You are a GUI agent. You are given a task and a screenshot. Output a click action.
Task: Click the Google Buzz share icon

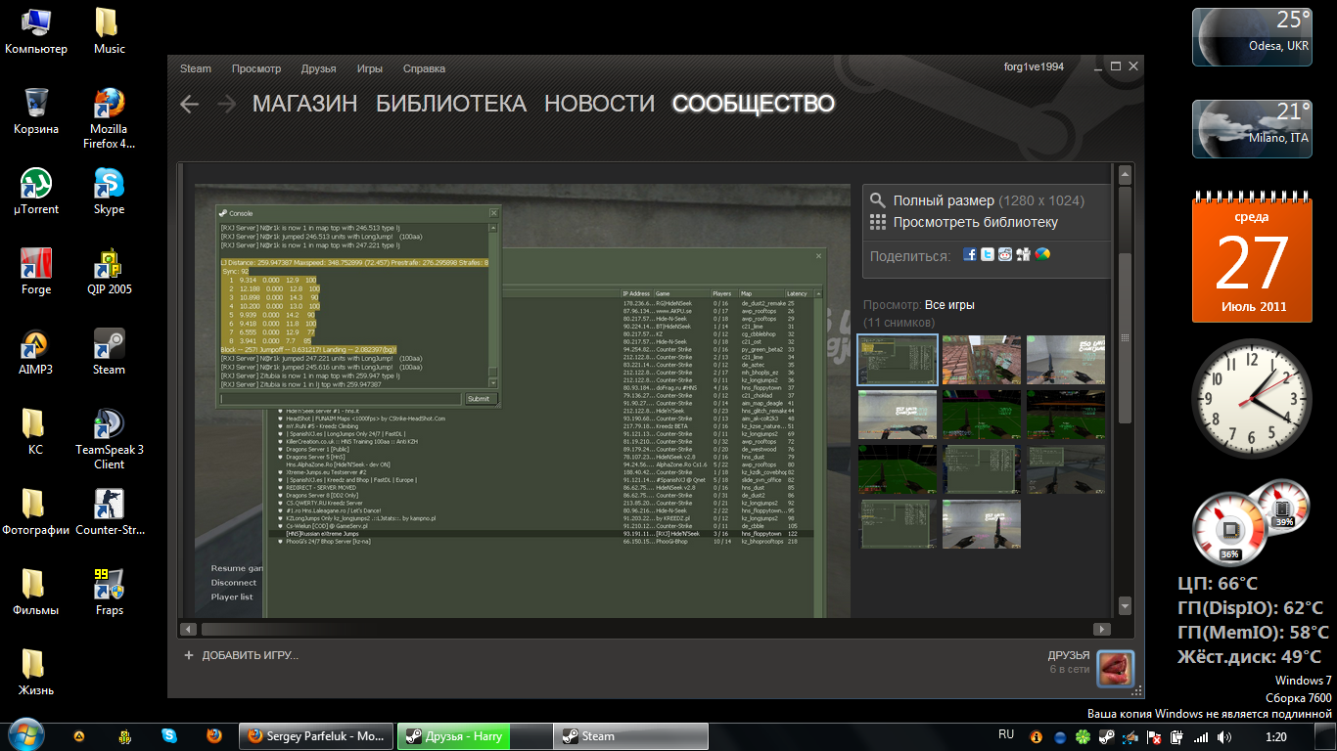tap(1042, 254)
